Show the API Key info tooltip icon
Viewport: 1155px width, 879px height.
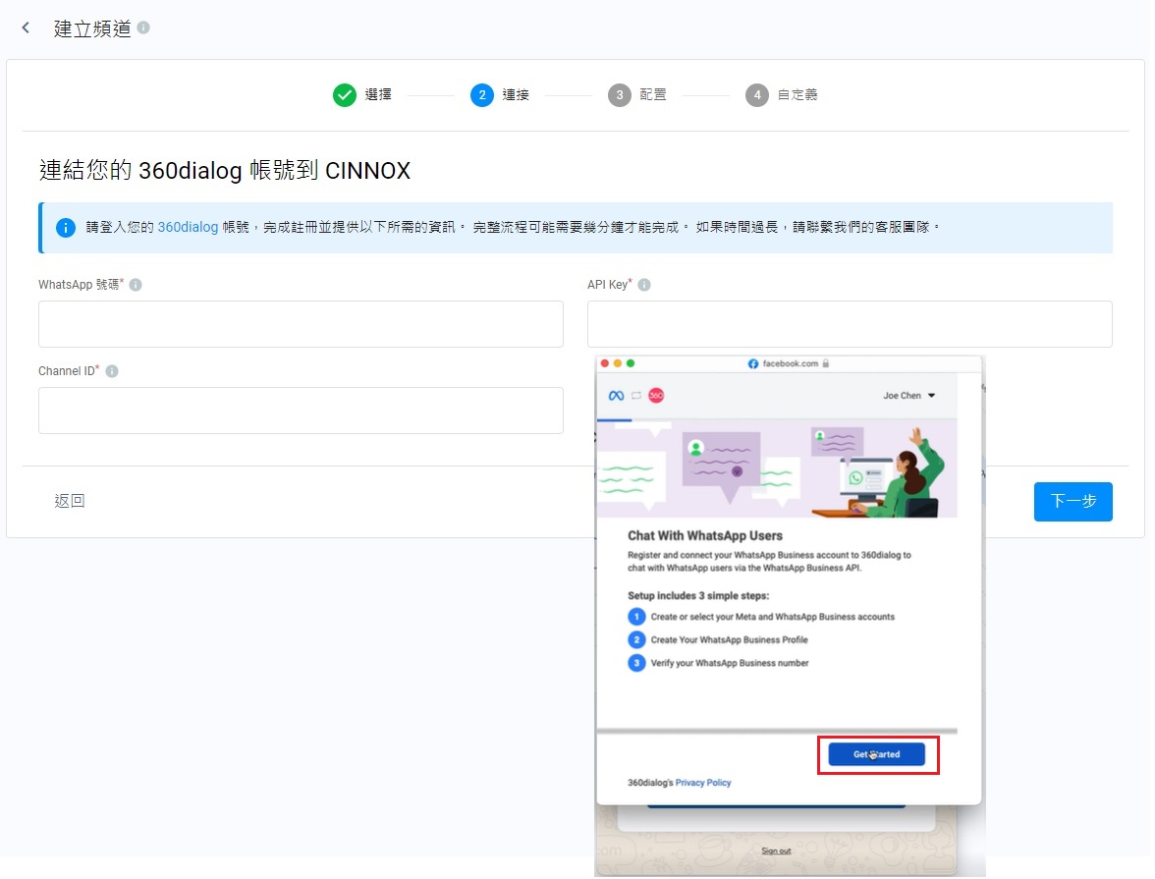click(644, 285)
